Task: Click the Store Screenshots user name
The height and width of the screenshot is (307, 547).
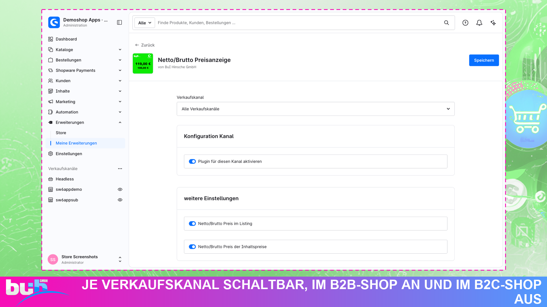Action: click(x=79, y=257)
